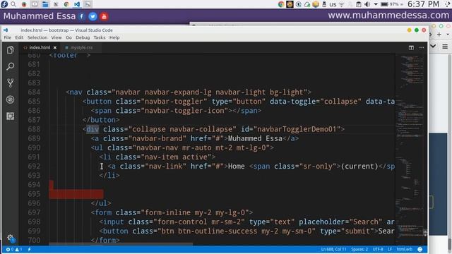
Task: Click the split editor icon
Action: pos(411,47)
